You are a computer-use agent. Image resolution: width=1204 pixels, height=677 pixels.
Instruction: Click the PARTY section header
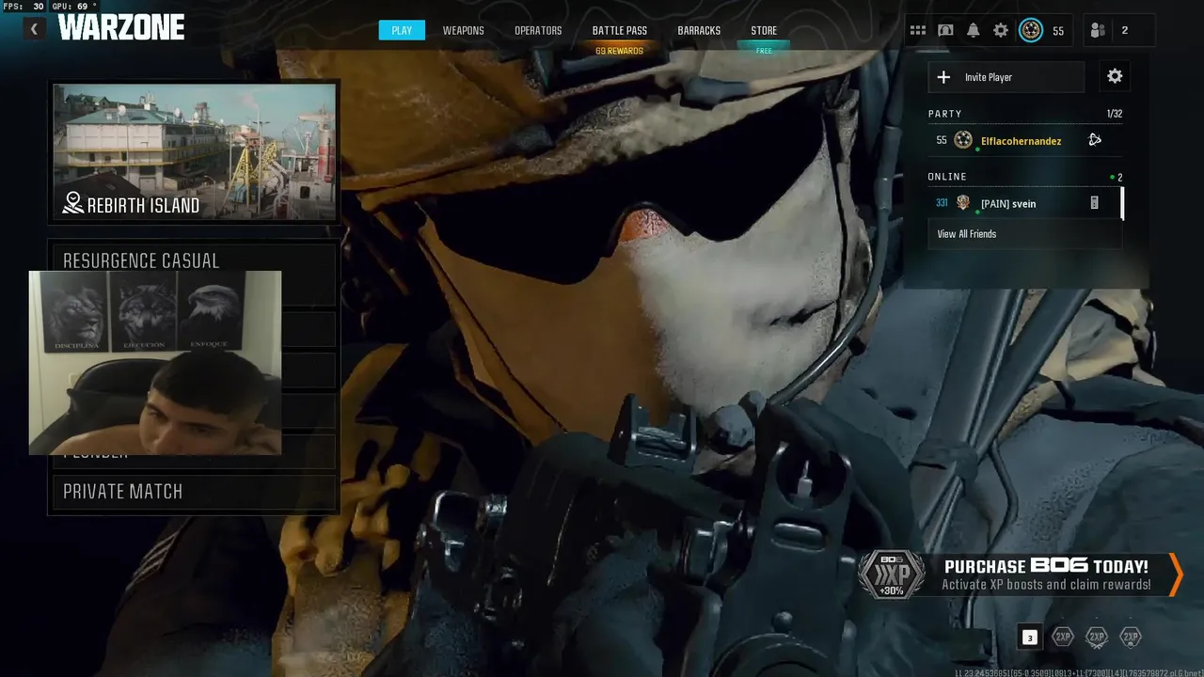pos(944,114)
